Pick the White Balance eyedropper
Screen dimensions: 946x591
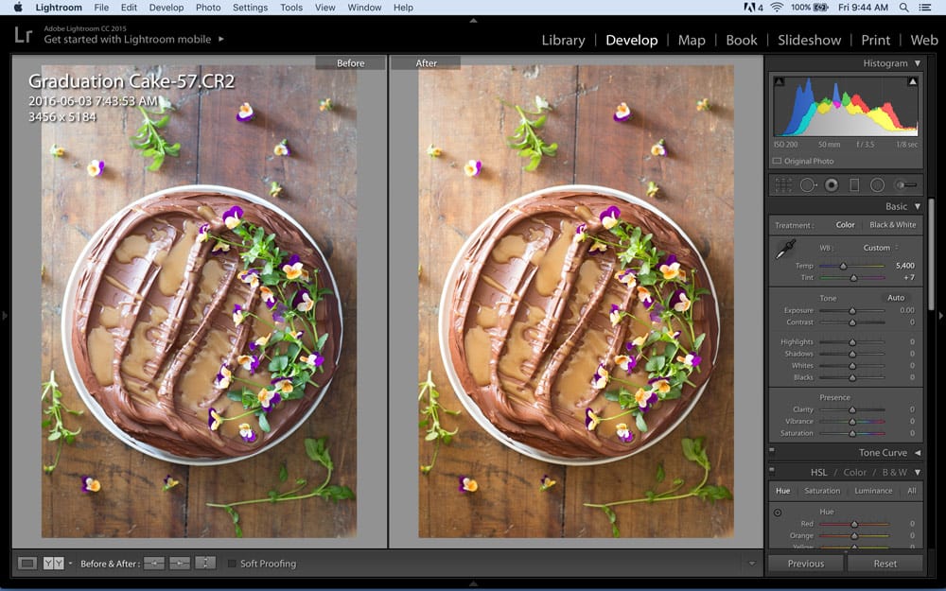point(784,250)
